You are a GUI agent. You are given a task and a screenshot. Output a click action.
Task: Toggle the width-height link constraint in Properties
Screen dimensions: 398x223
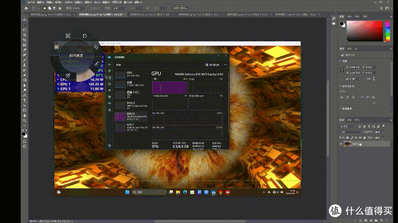pyautogui.click(x=342, y=70)
